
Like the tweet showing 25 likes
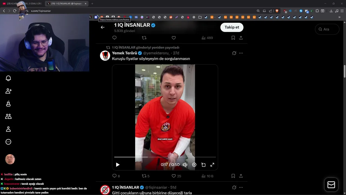click(x=176, y=176)
